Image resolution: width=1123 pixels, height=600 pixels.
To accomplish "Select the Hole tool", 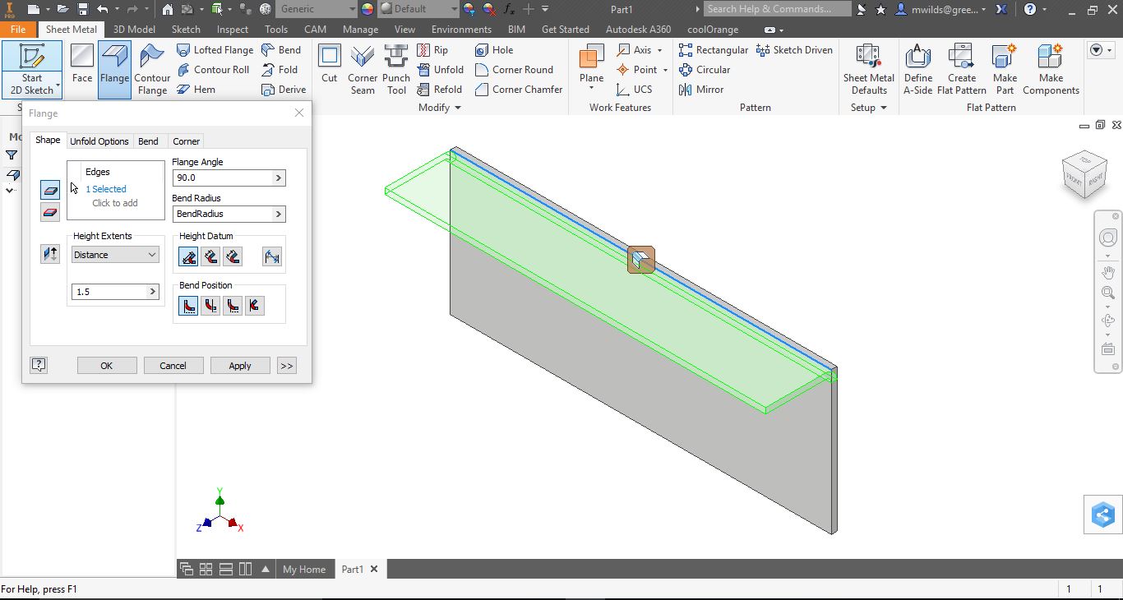I will pos(494,50).
